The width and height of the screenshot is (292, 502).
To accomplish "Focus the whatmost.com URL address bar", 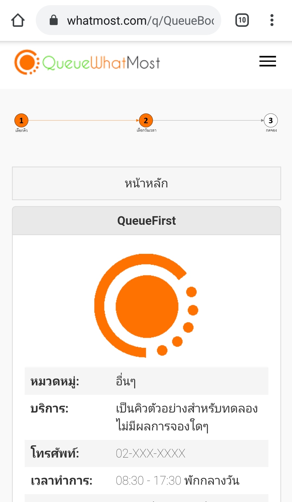I will [140, 21].
